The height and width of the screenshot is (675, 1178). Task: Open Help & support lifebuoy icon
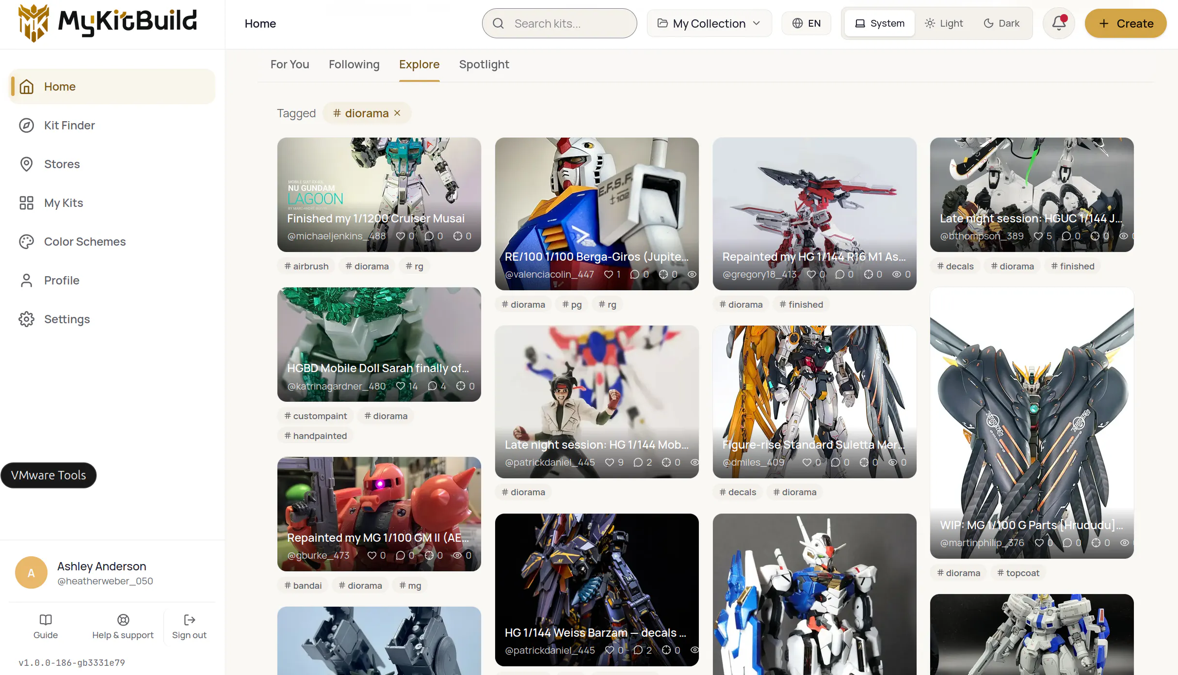click(123, 620)
